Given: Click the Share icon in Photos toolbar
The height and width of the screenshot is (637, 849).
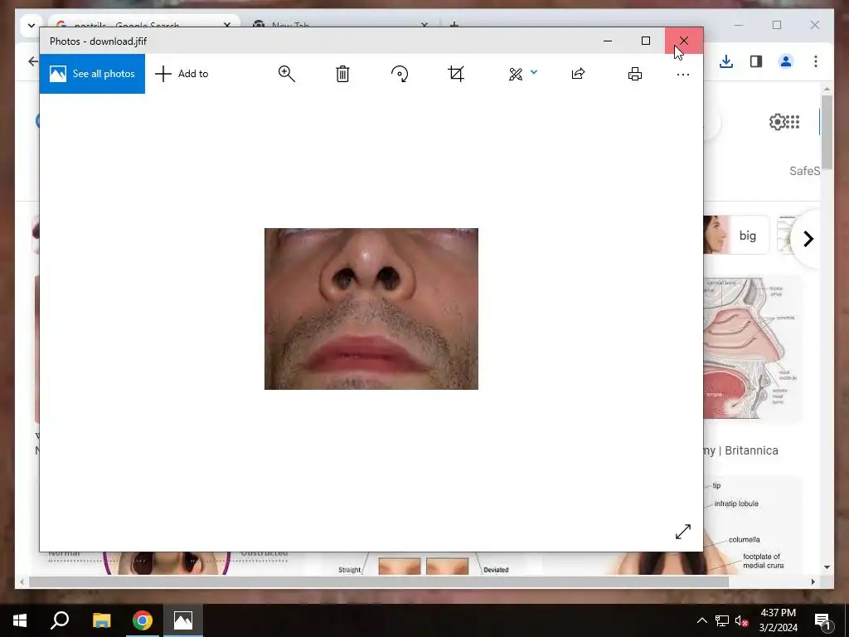Looking at the screenshot, I should pyautogui.click(x=578, y=74).
